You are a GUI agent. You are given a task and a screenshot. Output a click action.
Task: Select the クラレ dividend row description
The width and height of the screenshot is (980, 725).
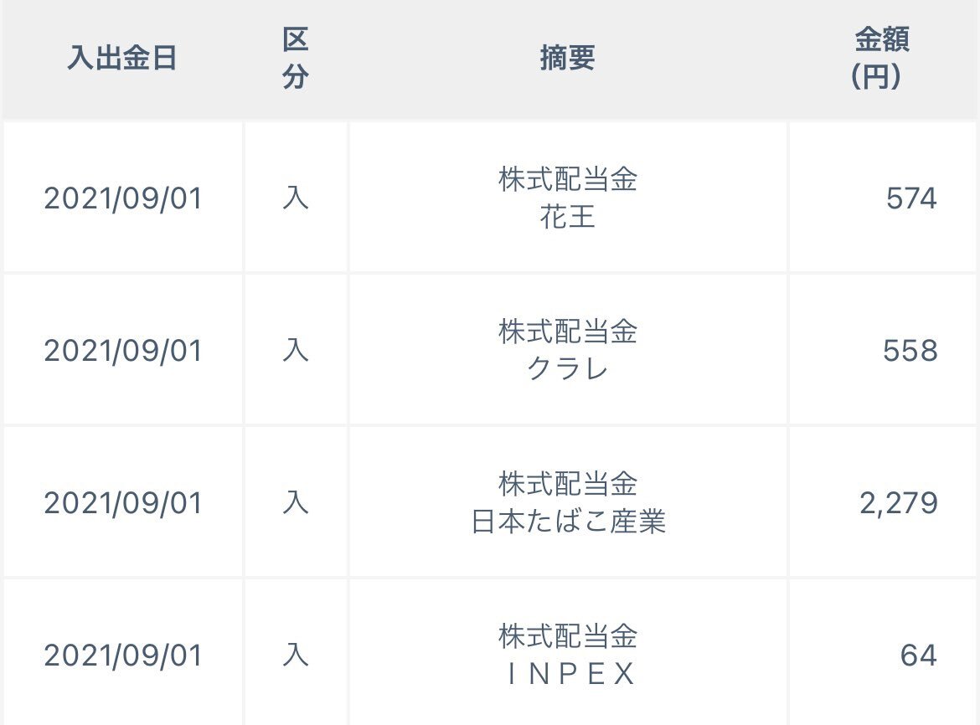point(568,350)
